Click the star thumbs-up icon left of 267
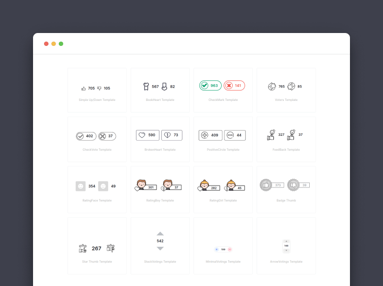 (x=83, y=248)
